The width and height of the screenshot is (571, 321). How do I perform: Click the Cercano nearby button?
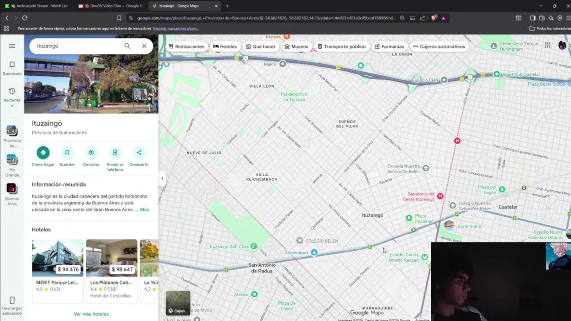[91, 156]
